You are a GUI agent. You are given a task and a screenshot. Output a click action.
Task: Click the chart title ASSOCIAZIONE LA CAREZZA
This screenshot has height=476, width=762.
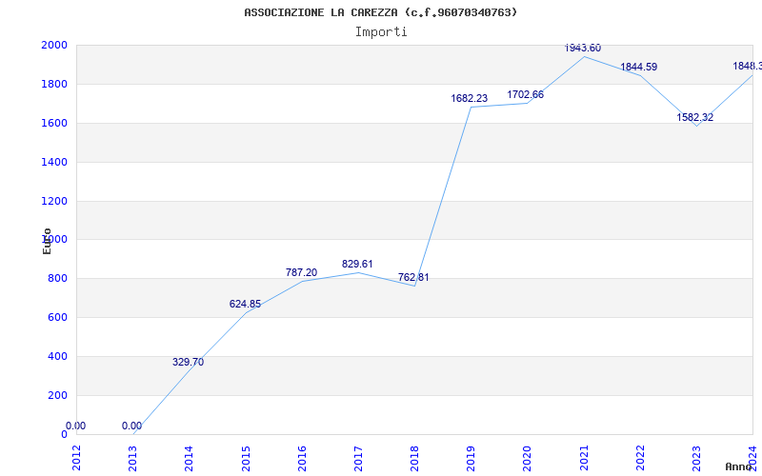pos(380,12)
